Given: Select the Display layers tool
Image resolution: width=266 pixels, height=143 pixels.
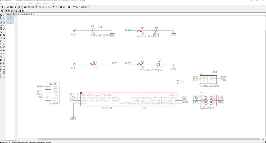Looking at the screenshot, I should [x=1, y=19].
